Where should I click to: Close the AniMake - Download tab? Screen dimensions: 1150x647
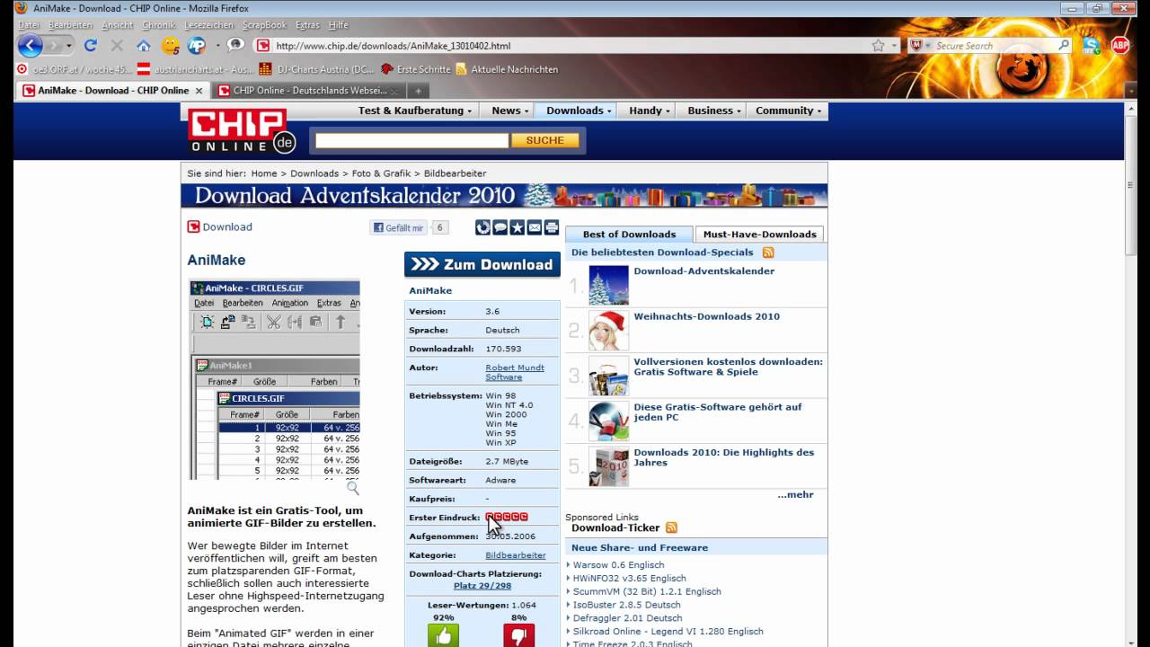click(199, 91)
